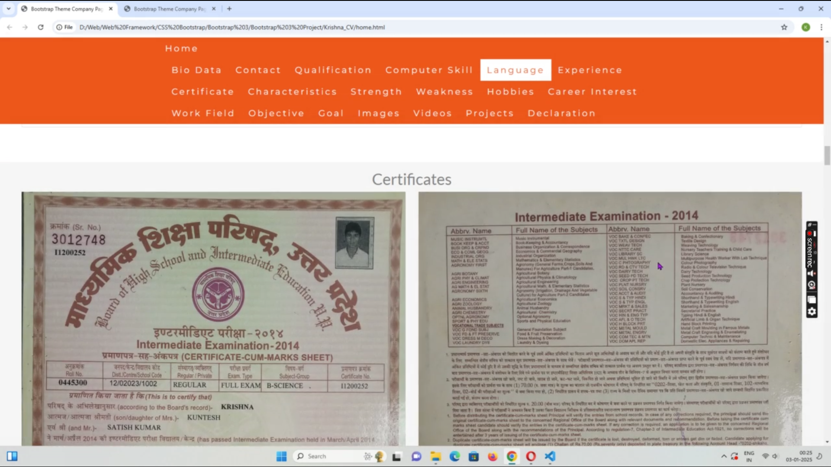This screenshot has width=831, height=467.
Task: Expand tab search dropdown arrow
Action: 8,9
